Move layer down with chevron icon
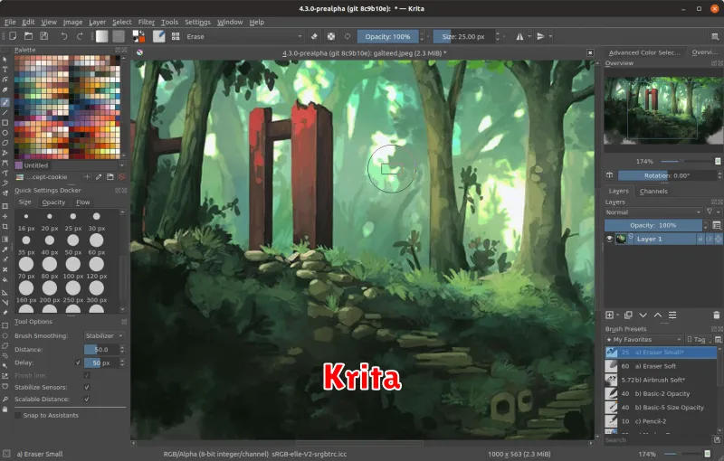Screen dimensions: 724x461 coord(643,315)
